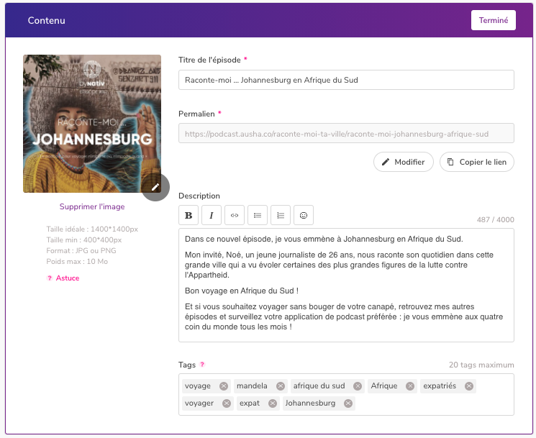Insert a link in the description
This screenshot has width=536, height=438.
(x=235, y=215)
